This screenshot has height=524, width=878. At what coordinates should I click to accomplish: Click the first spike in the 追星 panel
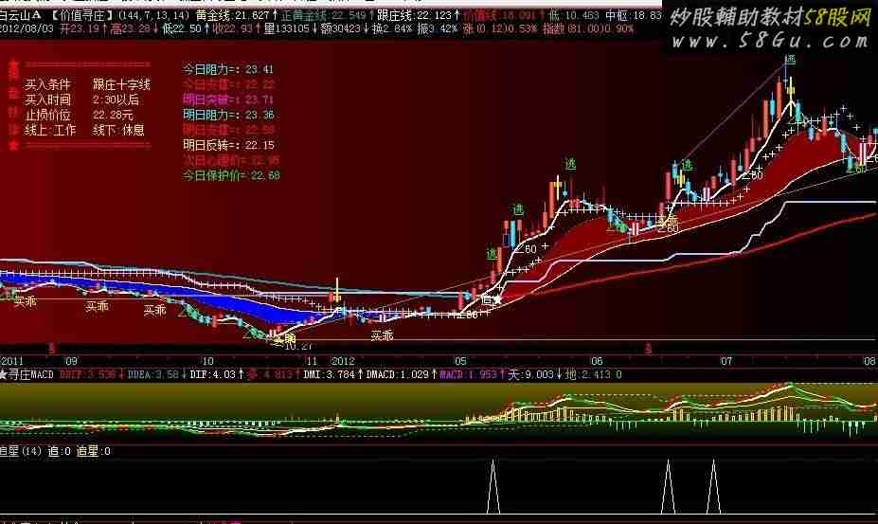(493, 486)
